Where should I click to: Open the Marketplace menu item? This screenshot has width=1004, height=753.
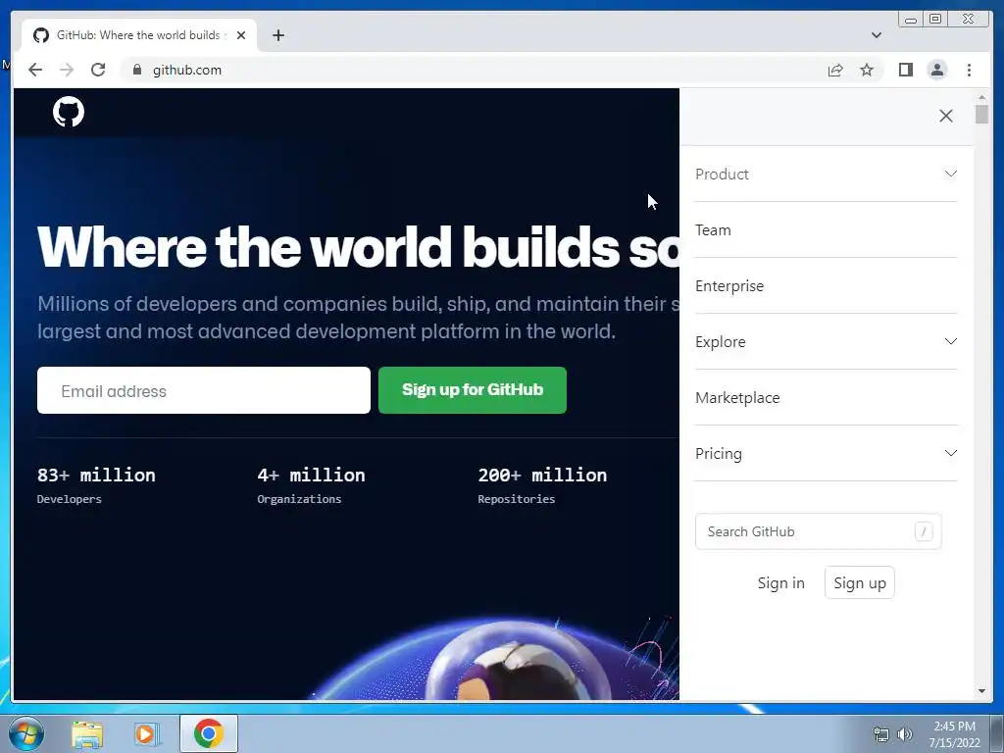pos(737,398)
